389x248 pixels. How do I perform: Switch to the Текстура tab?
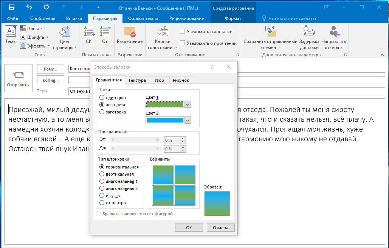point(137,80)
